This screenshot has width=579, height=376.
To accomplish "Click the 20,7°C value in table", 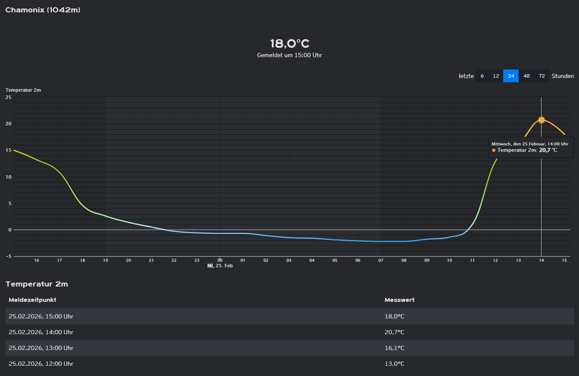I will point(394,332).
